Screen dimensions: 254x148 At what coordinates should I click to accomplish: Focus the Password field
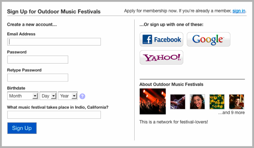click(38, 60)
